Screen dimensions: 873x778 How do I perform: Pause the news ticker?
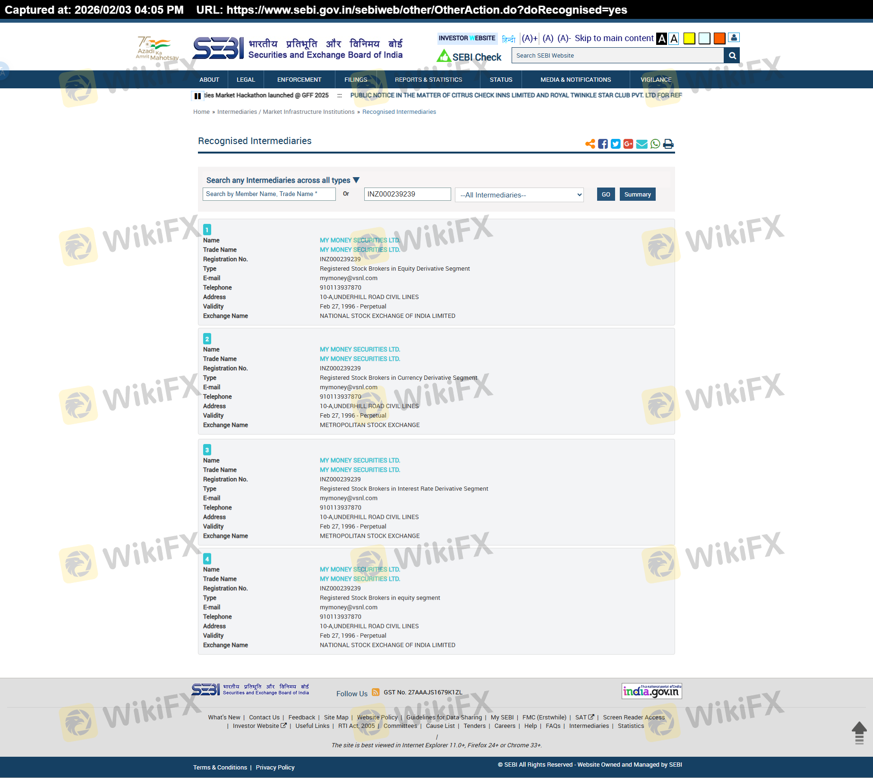[197, 96]
